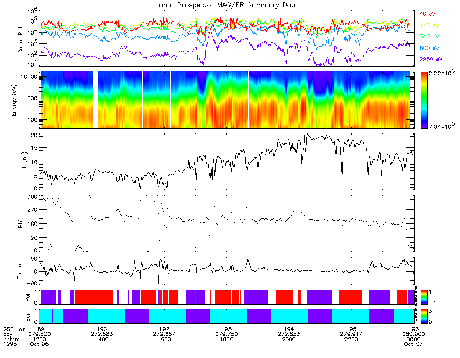Click the 'Count Rate' axis label
This screenshot has height=358, width=460.
click(20, 38)
